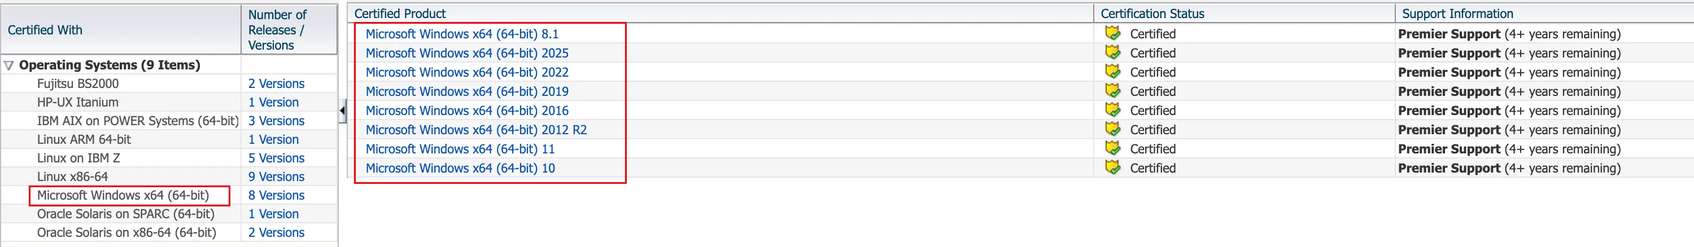Screen dimensions: 1694x247
Task: Click Certified shield icon for Windows 2016 row
Action: pos(1112,110)
